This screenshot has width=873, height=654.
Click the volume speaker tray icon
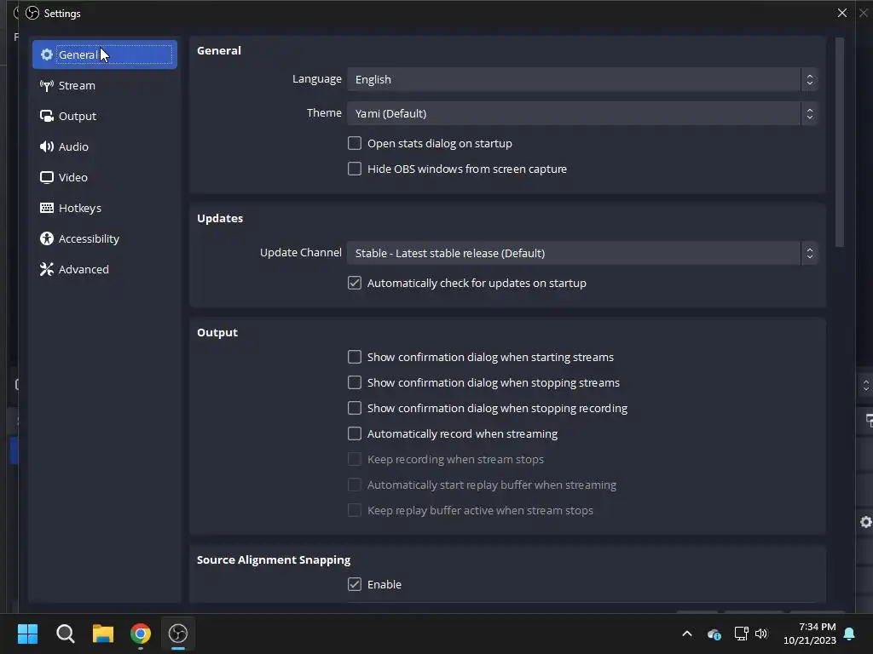click(761, 634)
